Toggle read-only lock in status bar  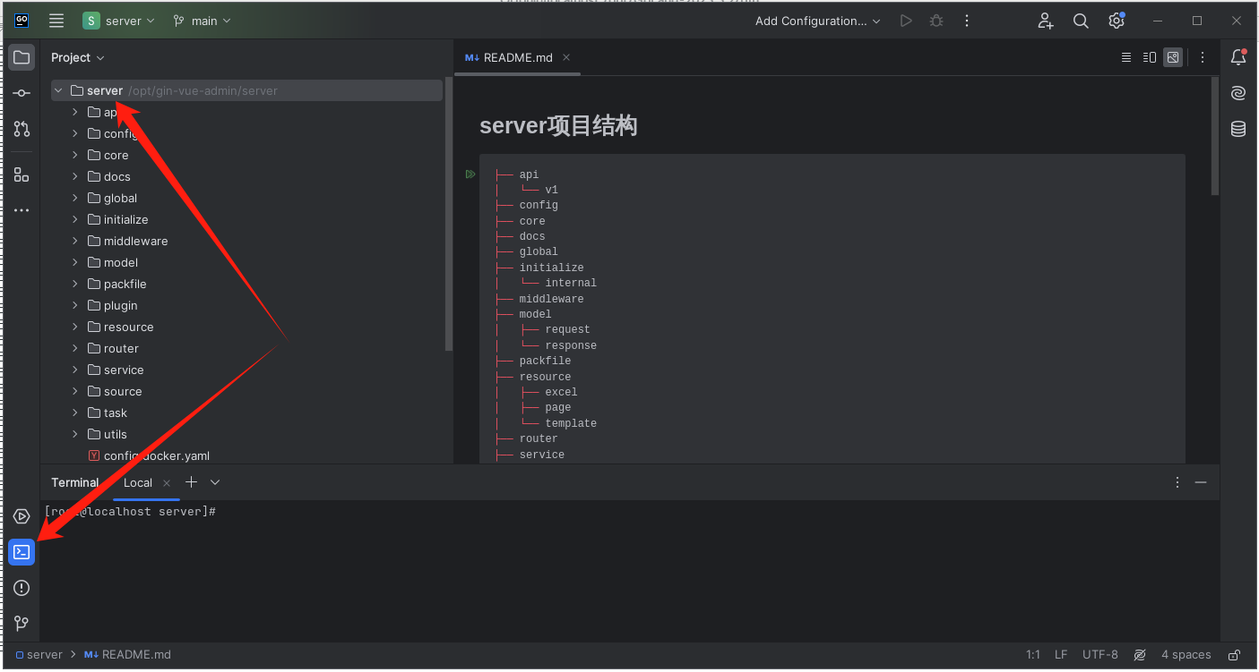click(x=1235, y=655)
